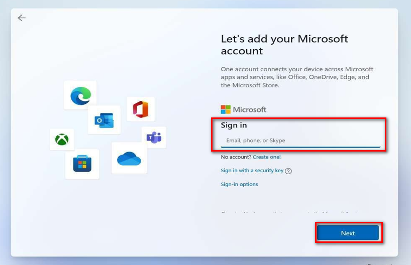Click the Create one! link
Image resolution: width=411 pixels, height=265 pixels.
(x=267, y=157)
